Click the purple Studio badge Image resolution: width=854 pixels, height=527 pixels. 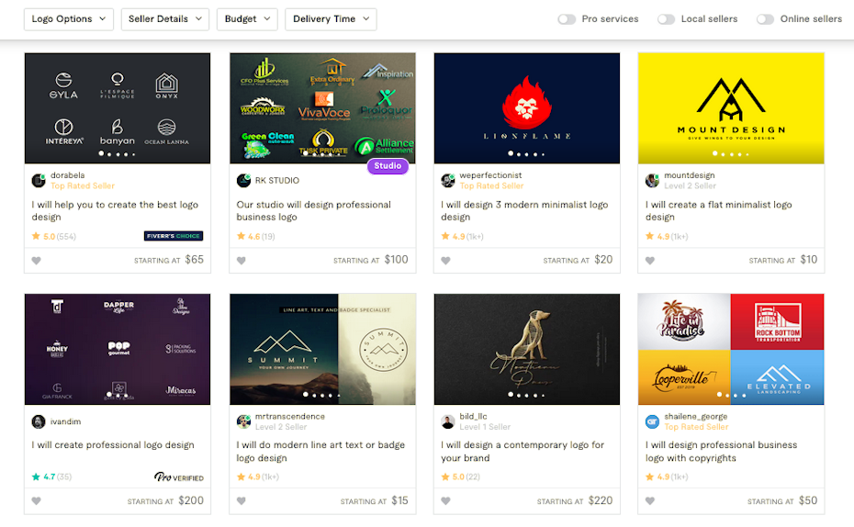click(x=388, y=166)
